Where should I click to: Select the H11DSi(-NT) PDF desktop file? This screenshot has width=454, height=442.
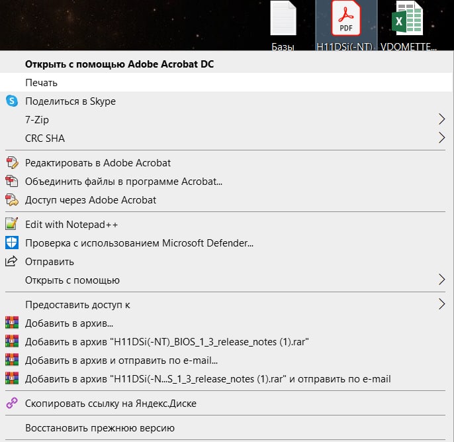[346, 25]
